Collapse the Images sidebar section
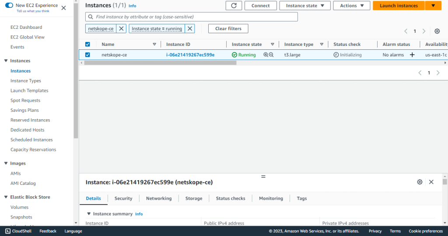 click(x=6, y=163)
